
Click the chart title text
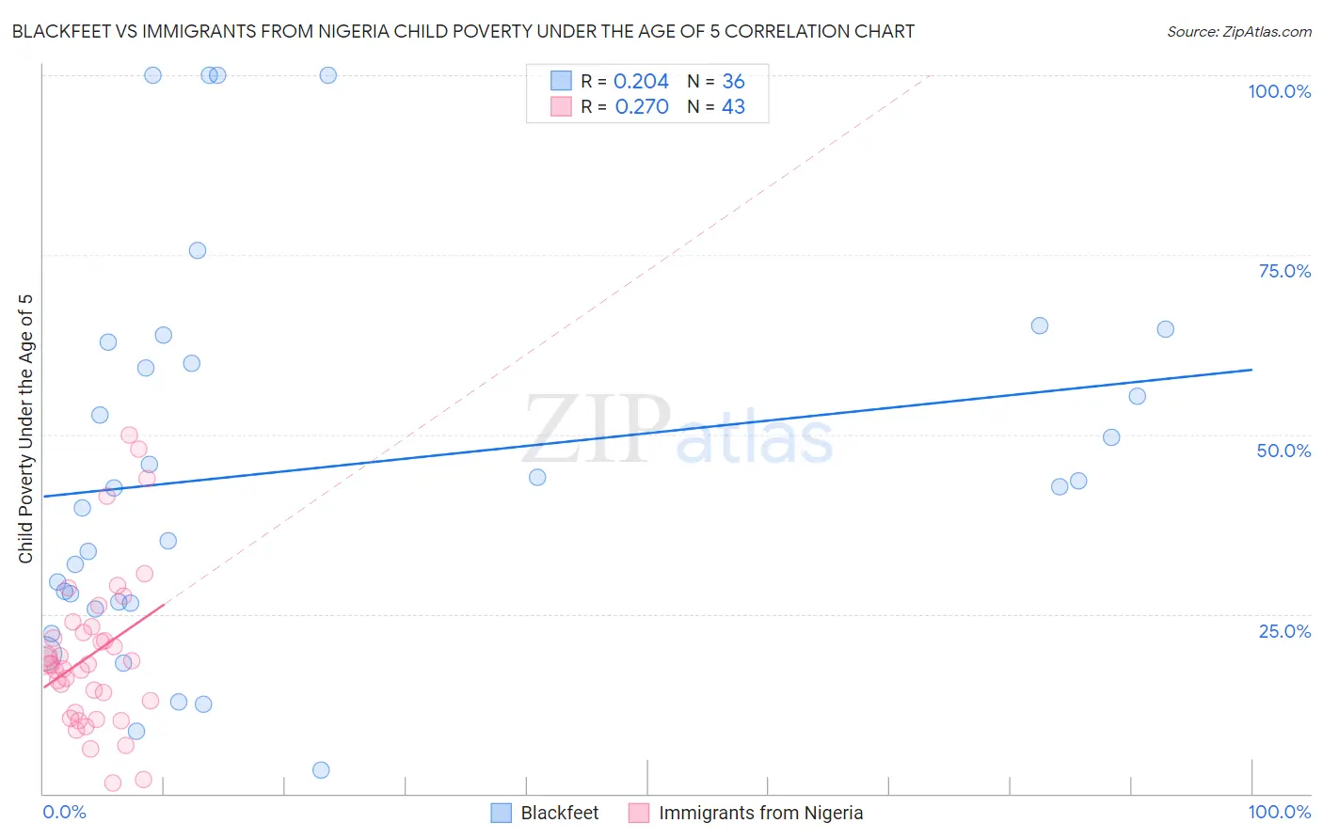click(x=463, y=32)
